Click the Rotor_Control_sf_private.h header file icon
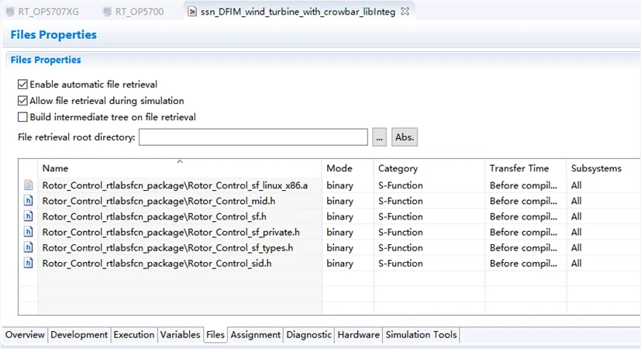The height and width of the screenshot is (349, 641). tap(29, 232)
